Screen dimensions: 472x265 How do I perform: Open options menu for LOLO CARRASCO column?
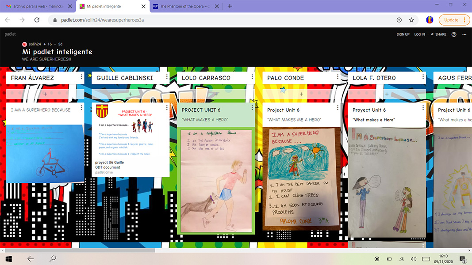(252, 77)
